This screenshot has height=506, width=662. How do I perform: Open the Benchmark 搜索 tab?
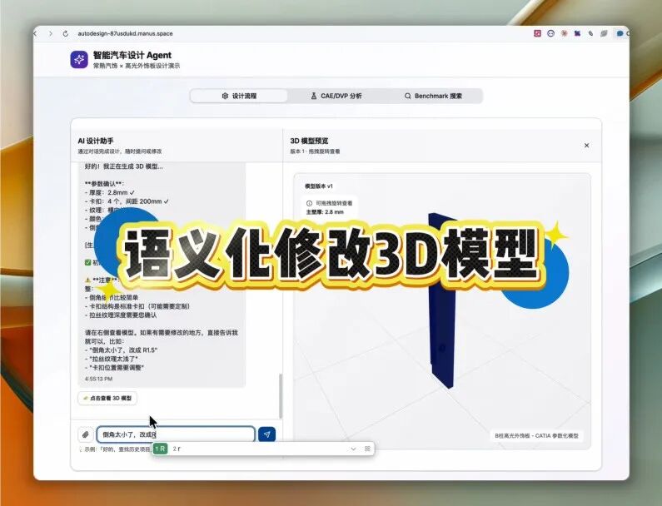coord(433,96)
